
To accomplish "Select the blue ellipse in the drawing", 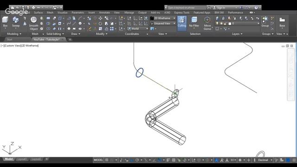I will pos(140,72).
